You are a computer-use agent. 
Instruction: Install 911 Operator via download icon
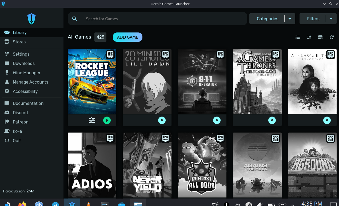click(x=217, y=120)
